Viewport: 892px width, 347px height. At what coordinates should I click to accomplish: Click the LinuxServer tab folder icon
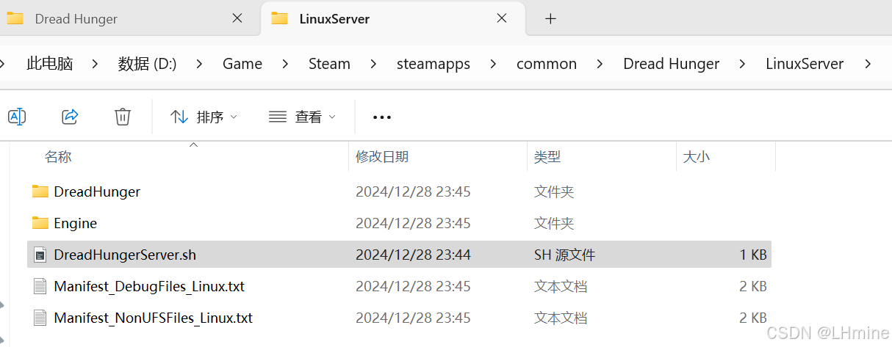[x=279, y=18]
